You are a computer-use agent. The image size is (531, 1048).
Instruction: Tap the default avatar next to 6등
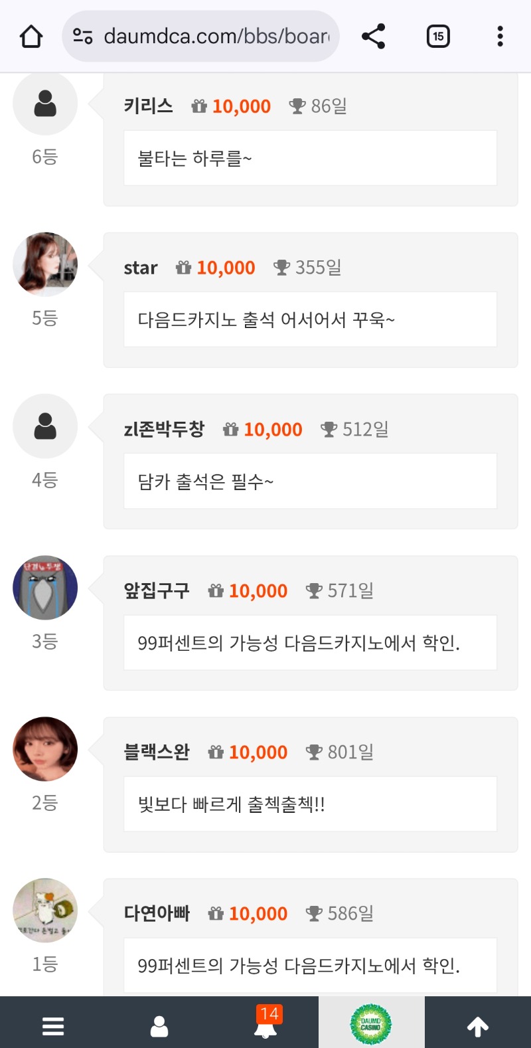tap(45, 104)
